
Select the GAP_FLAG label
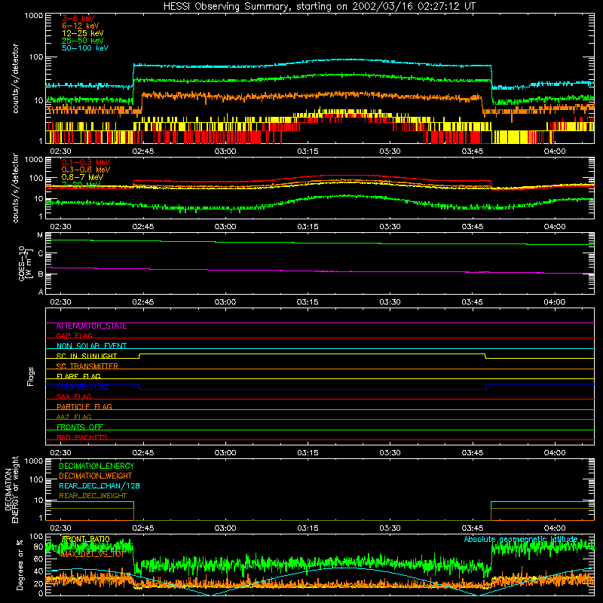74,335
